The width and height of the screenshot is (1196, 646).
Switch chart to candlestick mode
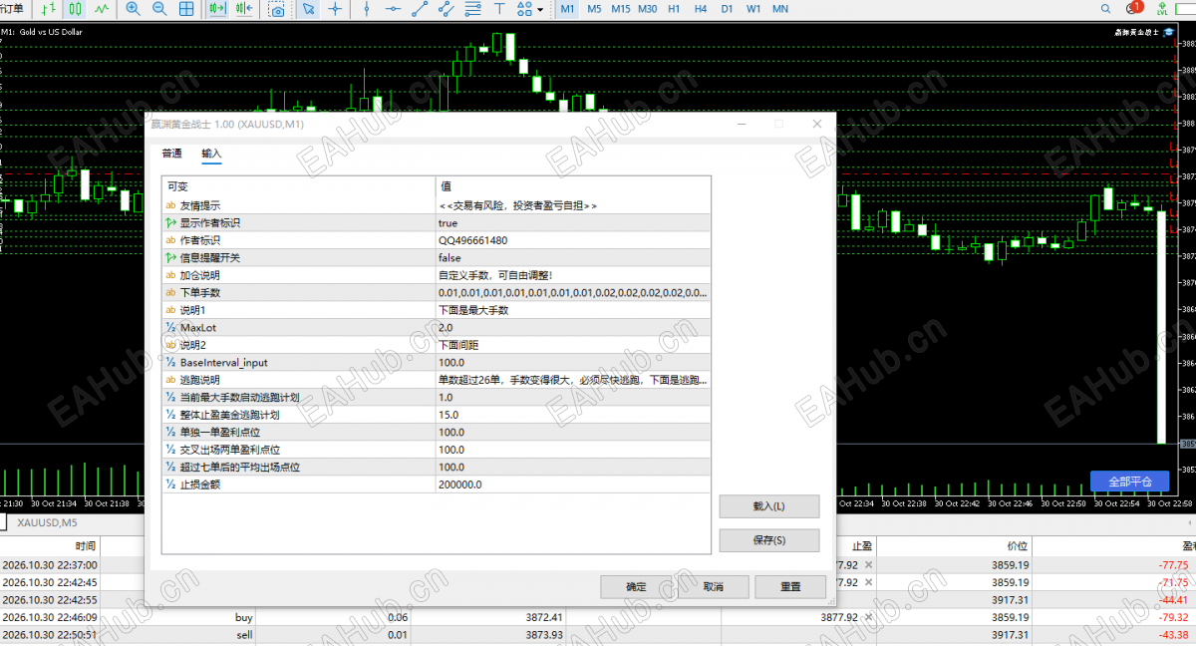click(x=76, y=9)
